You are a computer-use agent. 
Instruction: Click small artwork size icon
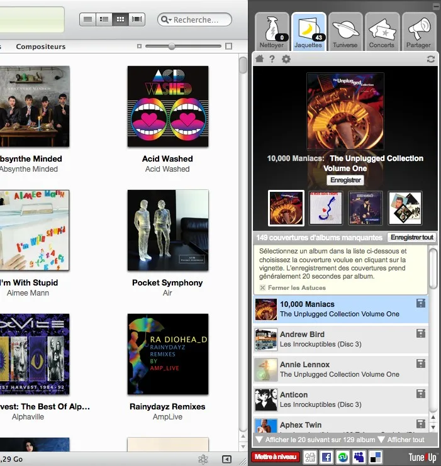point(139,47)
